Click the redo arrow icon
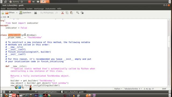 pyautogui.click(x=56, y=13)
